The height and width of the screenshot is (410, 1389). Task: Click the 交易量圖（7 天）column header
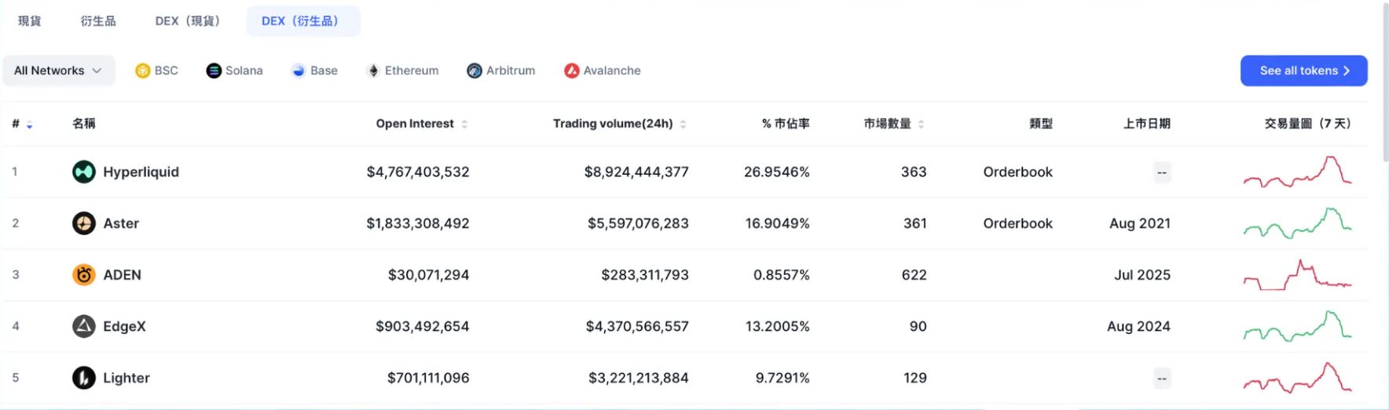pyautogui.click(x=1308, y=124)
